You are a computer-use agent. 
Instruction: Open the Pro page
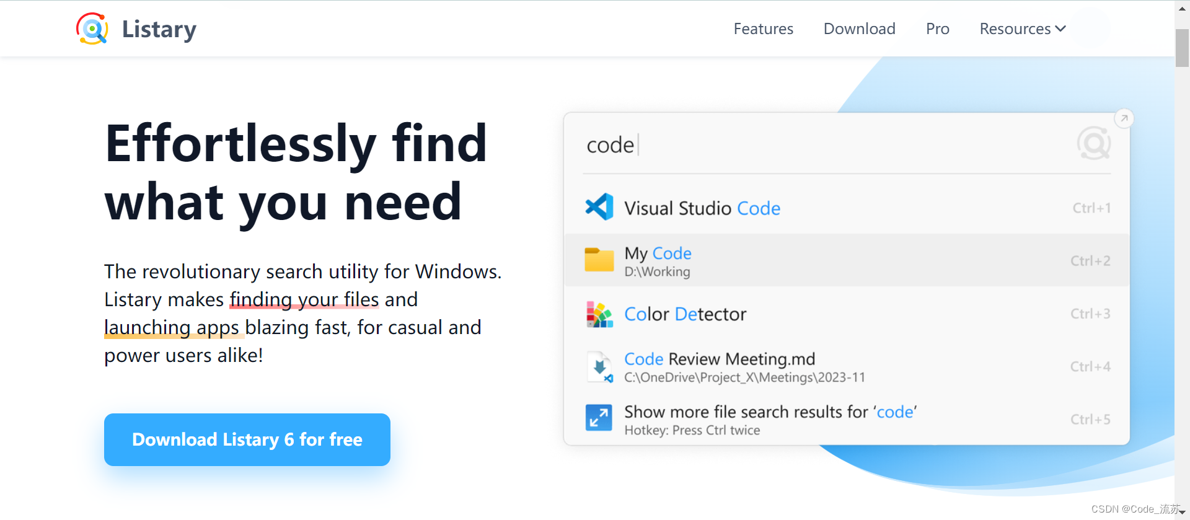(x=937, y=29)
